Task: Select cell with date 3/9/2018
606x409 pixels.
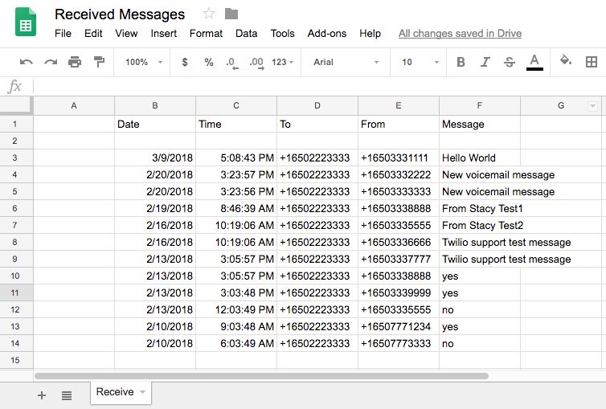Action: 155,157
